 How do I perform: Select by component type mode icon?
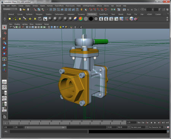[43, 9]
